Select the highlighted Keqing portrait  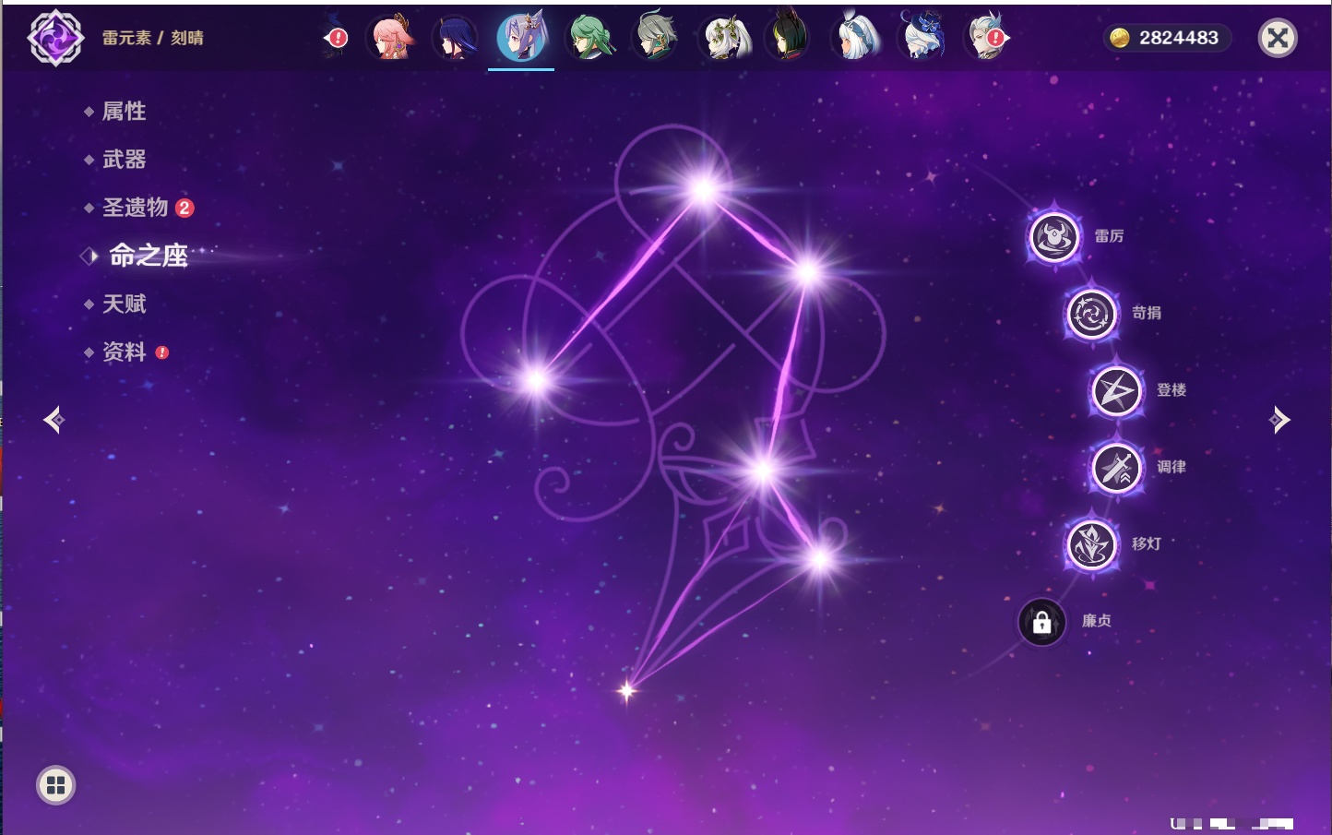(x=521, y=37)
